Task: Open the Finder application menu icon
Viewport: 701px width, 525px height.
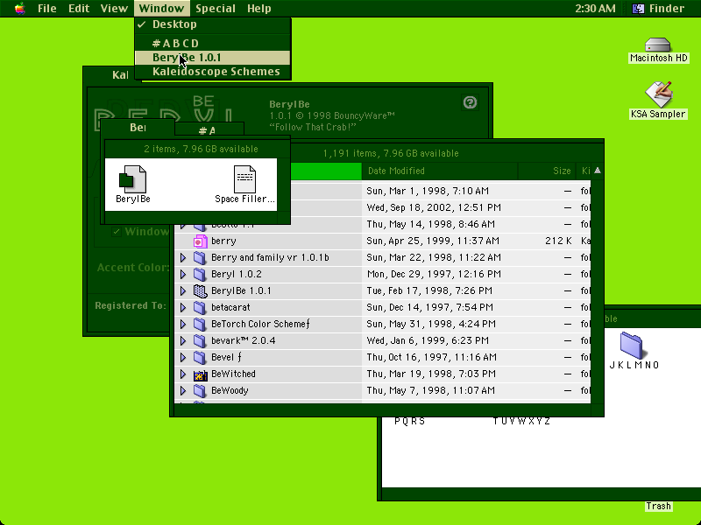Action: point(638,9)
